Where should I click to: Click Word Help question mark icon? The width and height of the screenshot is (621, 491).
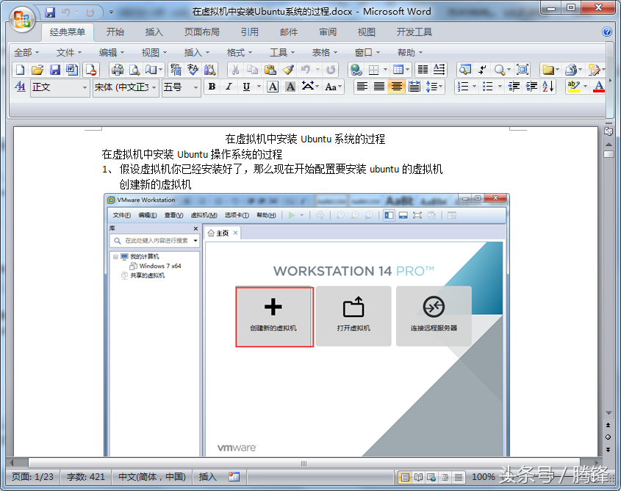point(607,32)
